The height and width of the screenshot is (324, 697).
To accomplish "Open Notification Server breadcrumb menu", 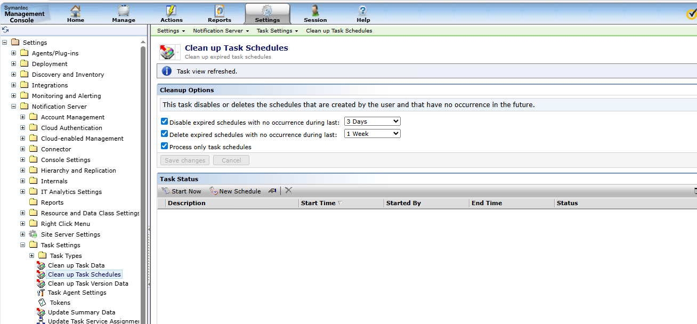I will click(221, 31).
